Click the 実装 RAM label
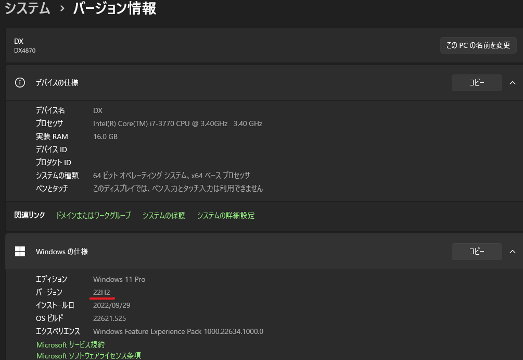Screen dimensions: 523x360 tap(52, 136)
